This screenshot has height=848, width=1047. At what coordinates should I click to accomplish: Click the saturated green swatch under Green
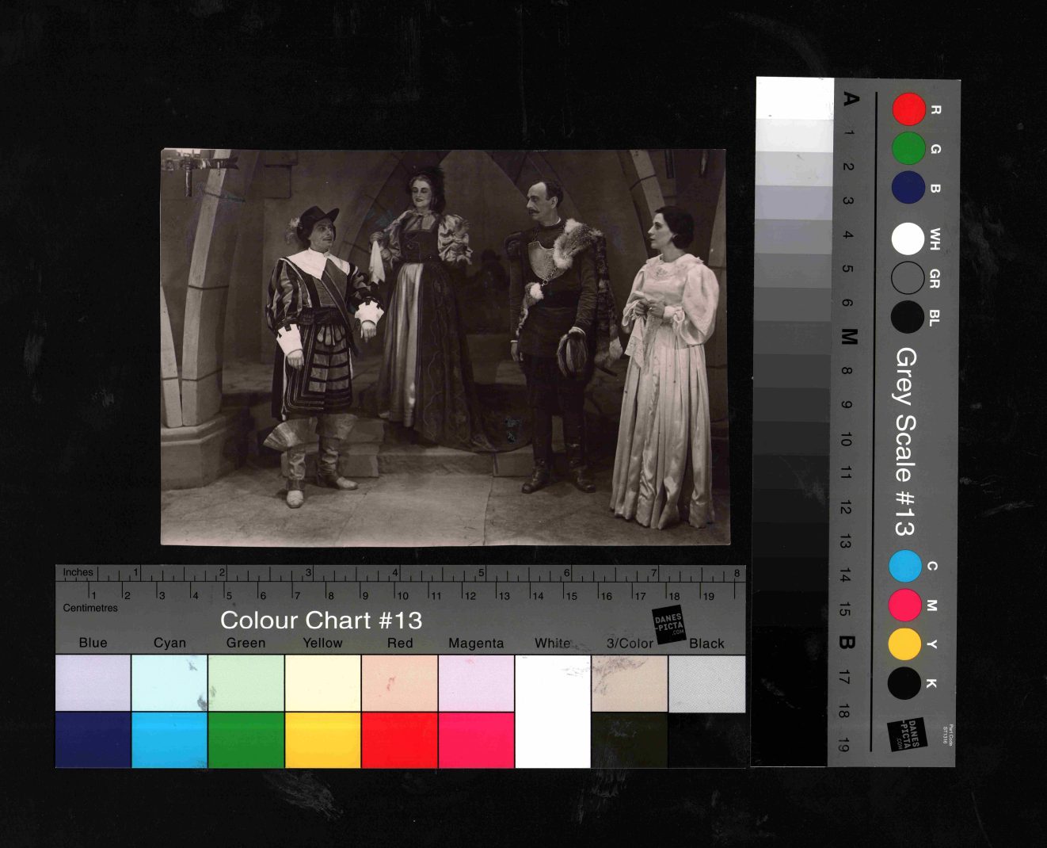click(246, 739)
